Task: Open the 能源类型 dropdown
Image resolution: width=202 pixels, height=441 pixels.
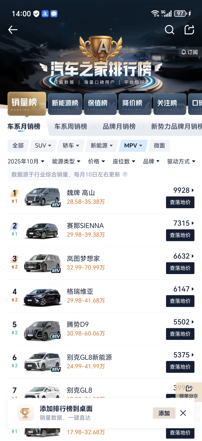Action: tap(66, 161)
